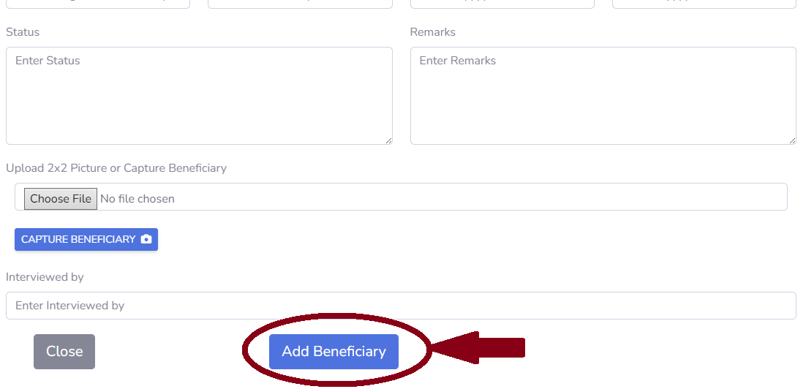Click the rightmost cut-off field at top
The width and height of the screenshot is (806, 389).
pyautogui.click(x=704, y=4)
